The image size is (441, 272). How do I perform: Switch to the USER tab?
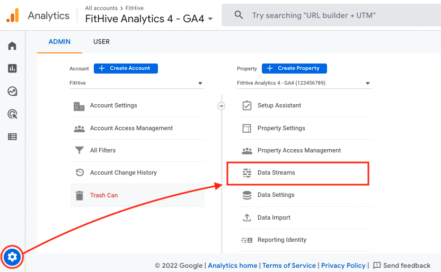pyautogui.click(x=102, y=42)
